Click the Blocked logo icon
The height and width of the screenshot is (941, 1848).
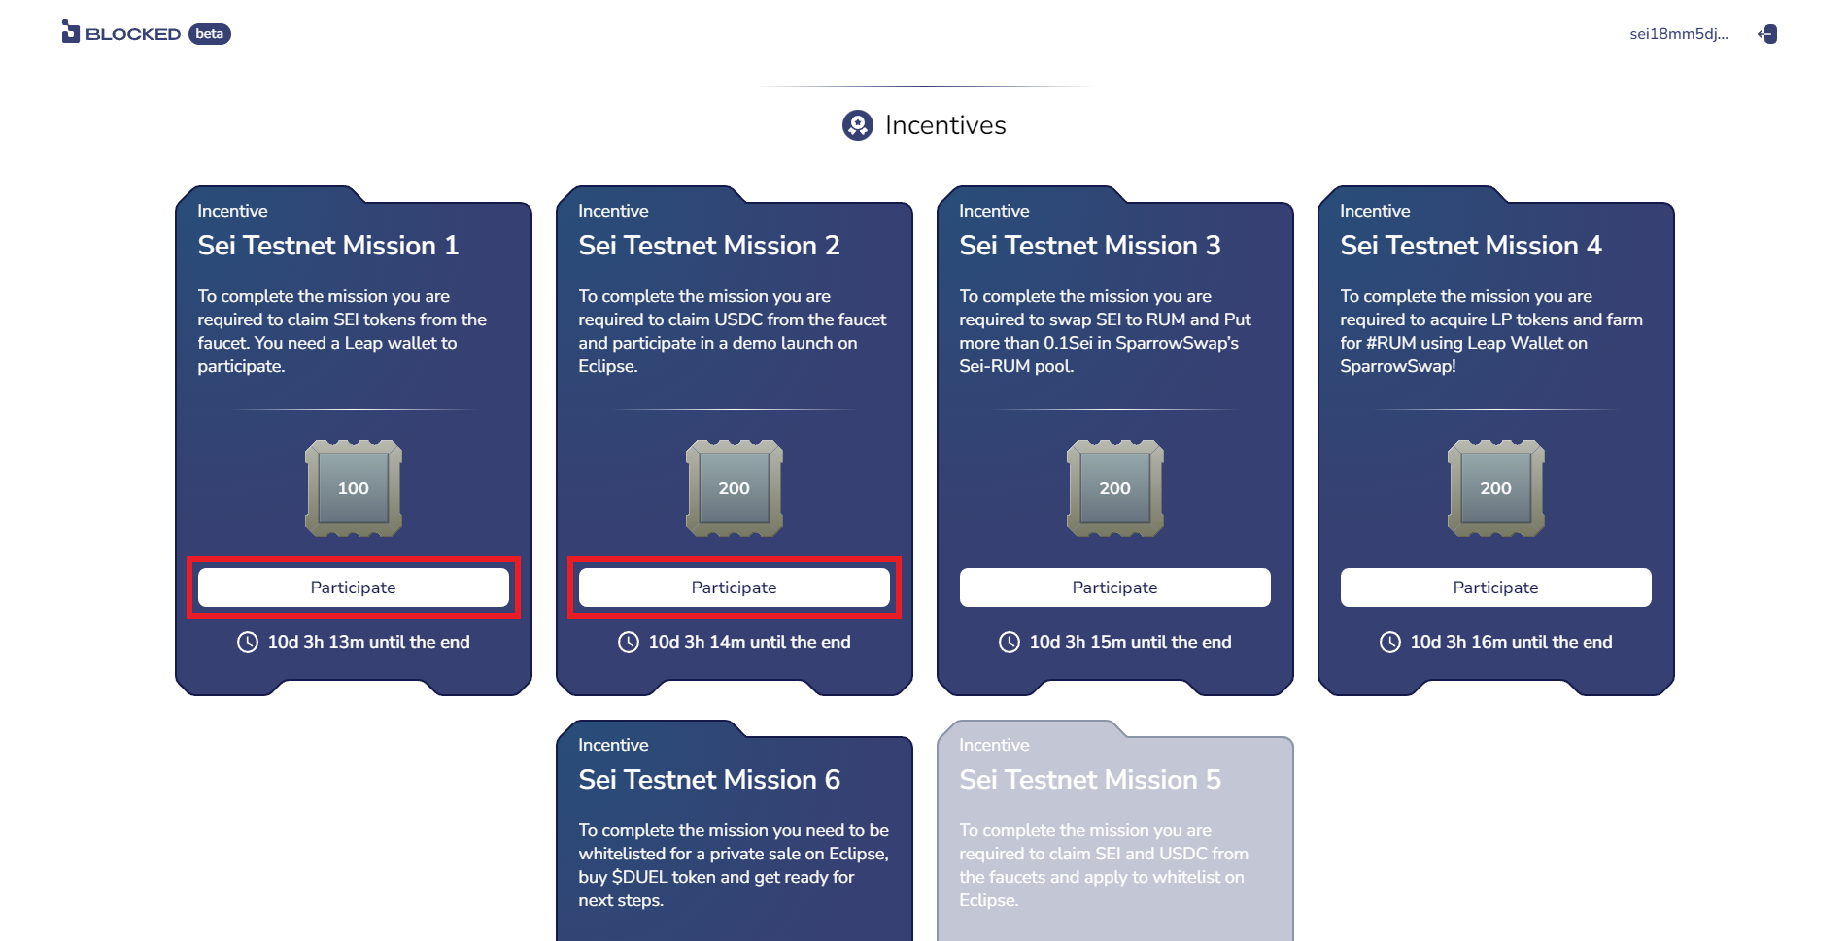point(70,32)
